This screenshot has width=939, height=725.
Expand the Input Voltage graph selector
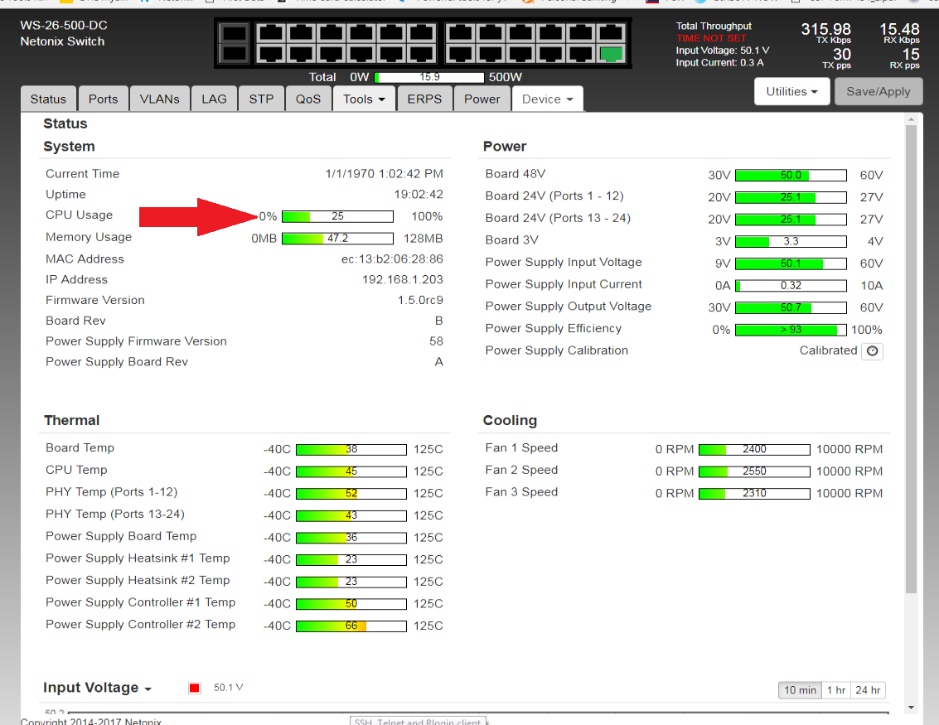click(97, 688)
